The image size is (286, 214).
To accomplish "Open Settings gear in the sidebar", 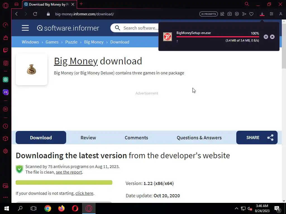I will (6, 151).
